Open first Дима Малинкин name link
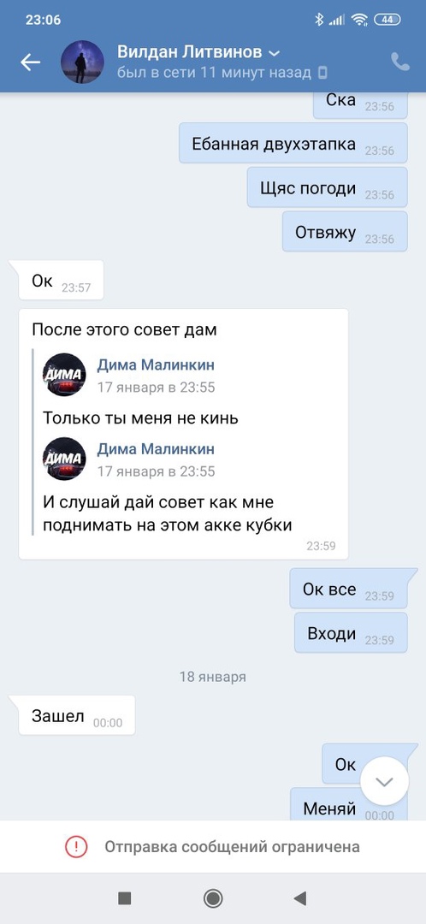Viewport: 426px width, 924px height. click(156, 364)
